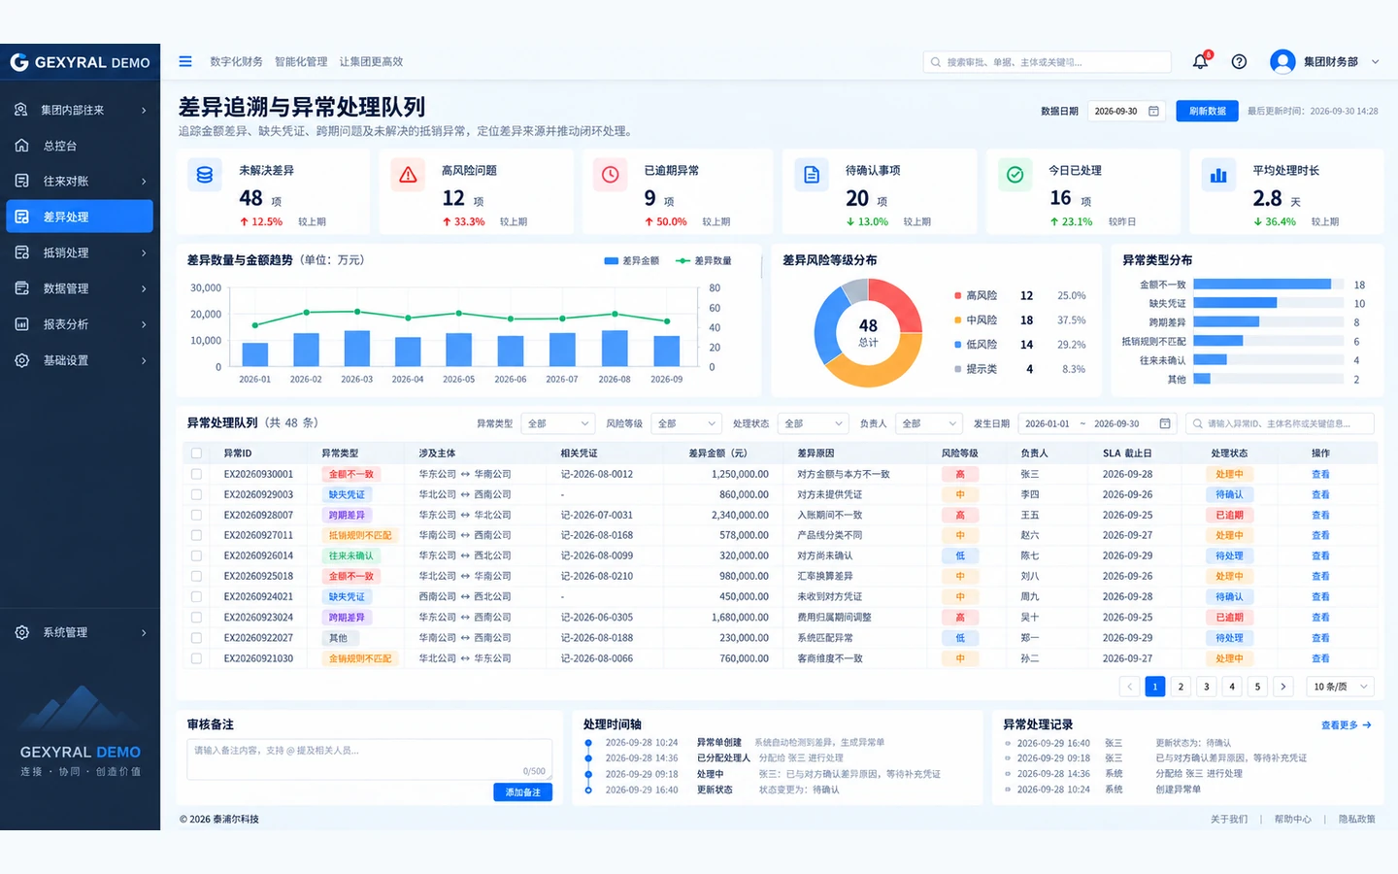Expand the 数据管理 sidebar chevron

click(x=144, y=288)
